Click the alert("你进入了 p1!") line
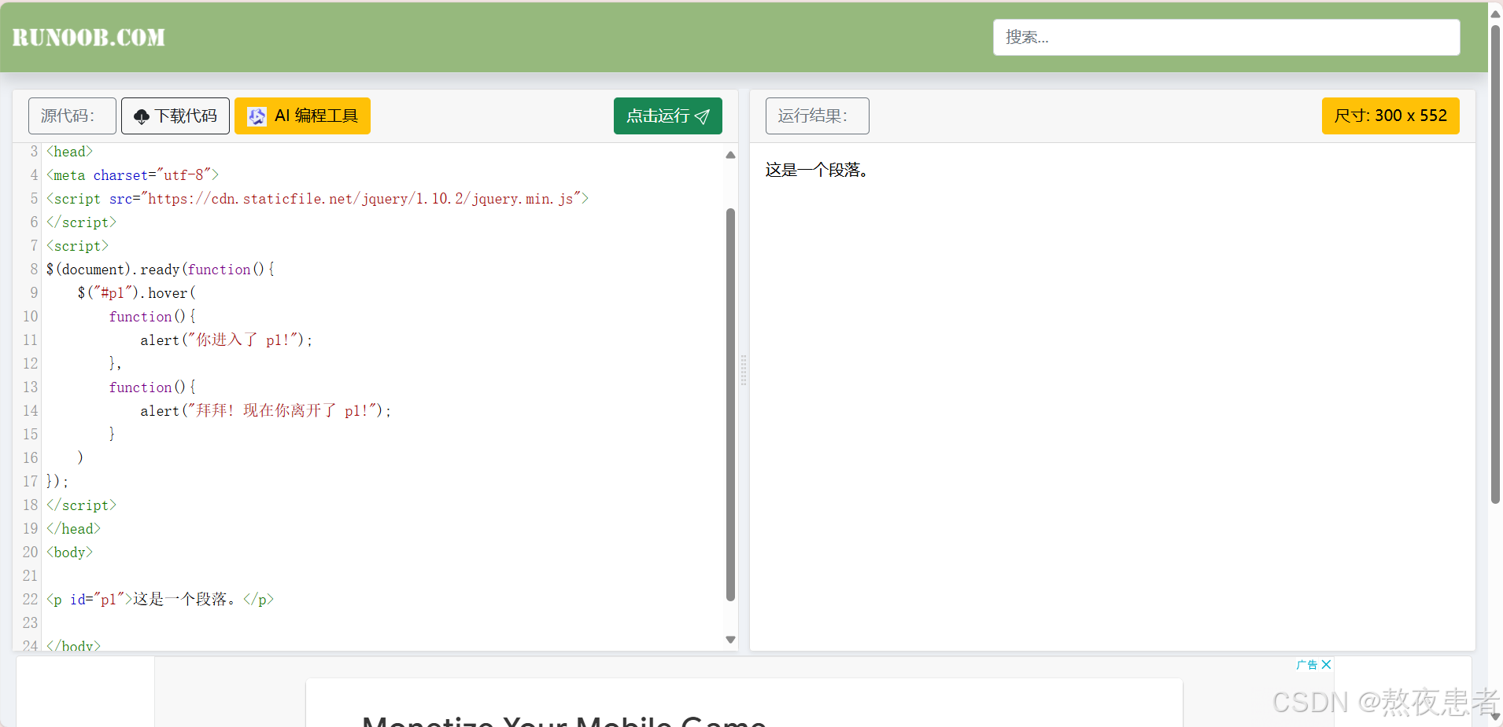This screenshot has width=1503, height=727. pos(227,340)
